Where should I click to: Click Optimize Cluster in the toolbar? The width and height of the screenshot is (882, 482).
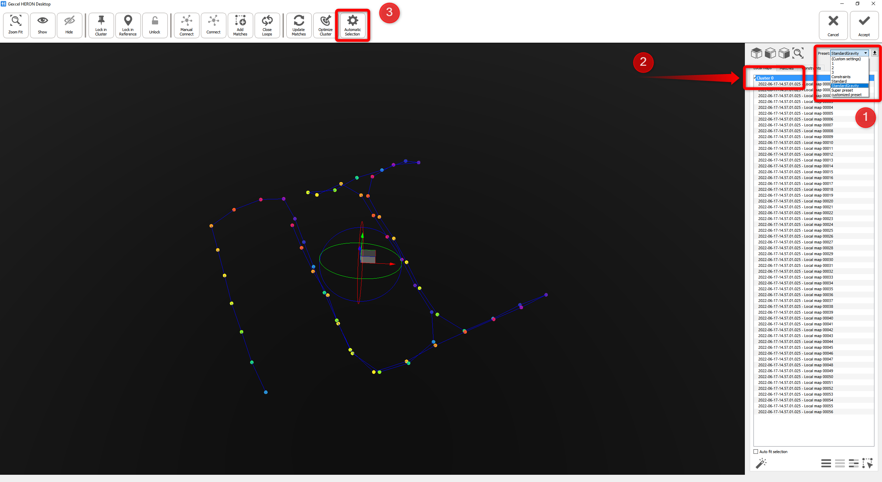[325, 25]
